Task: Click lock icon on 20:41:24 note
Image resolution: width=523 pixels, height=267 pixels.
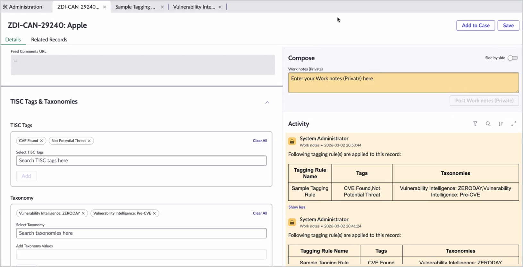Action: click(x=292, y=222)
